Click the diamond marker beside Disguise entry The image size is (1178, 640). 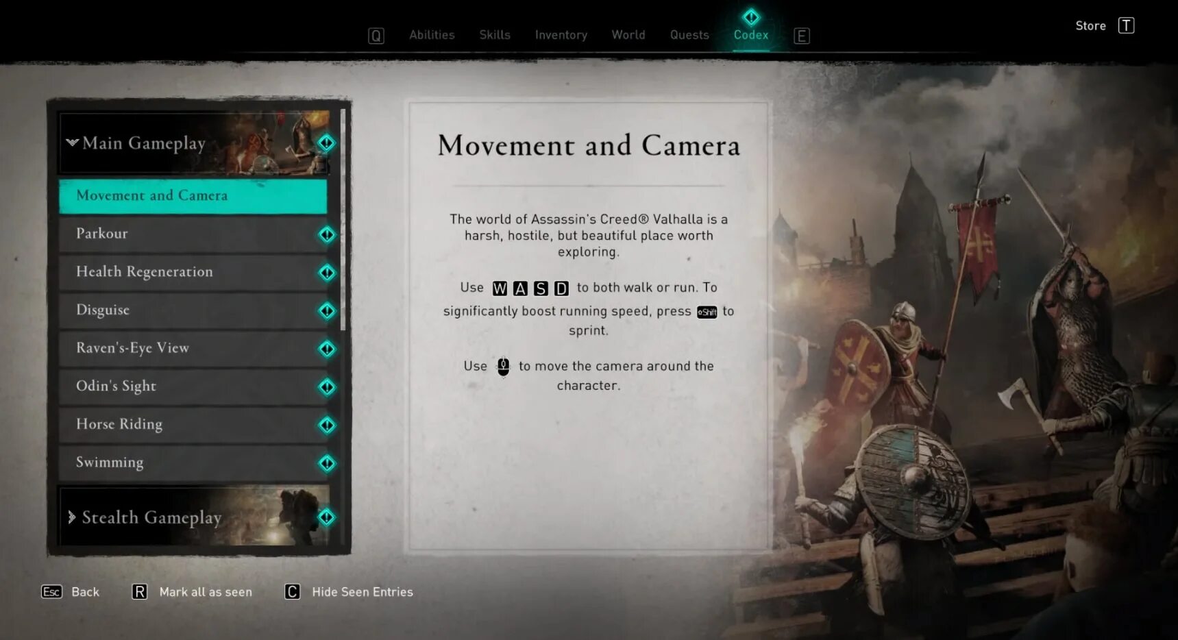coord(327,310)
